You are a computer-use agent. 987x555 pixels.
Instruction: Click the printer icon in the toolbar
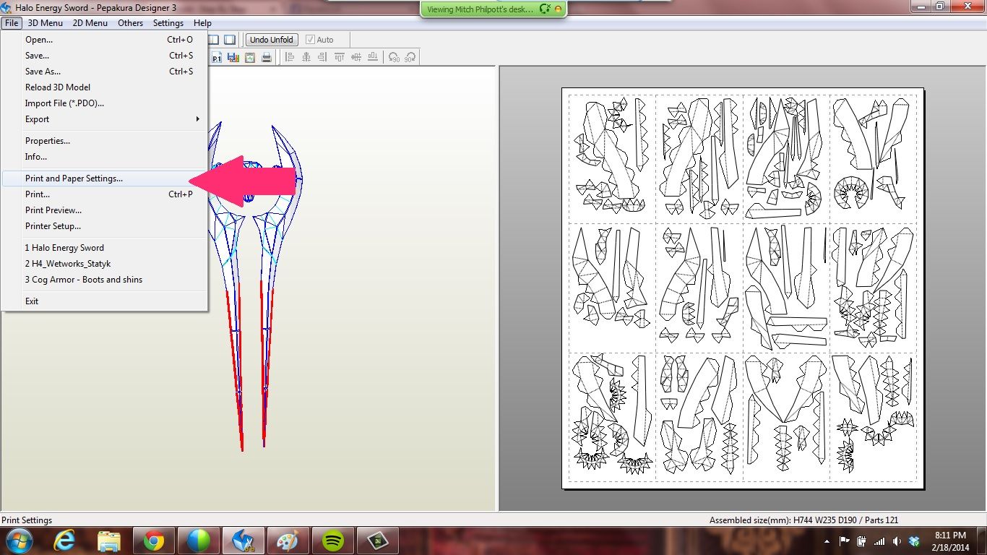(x=267, y=57)
